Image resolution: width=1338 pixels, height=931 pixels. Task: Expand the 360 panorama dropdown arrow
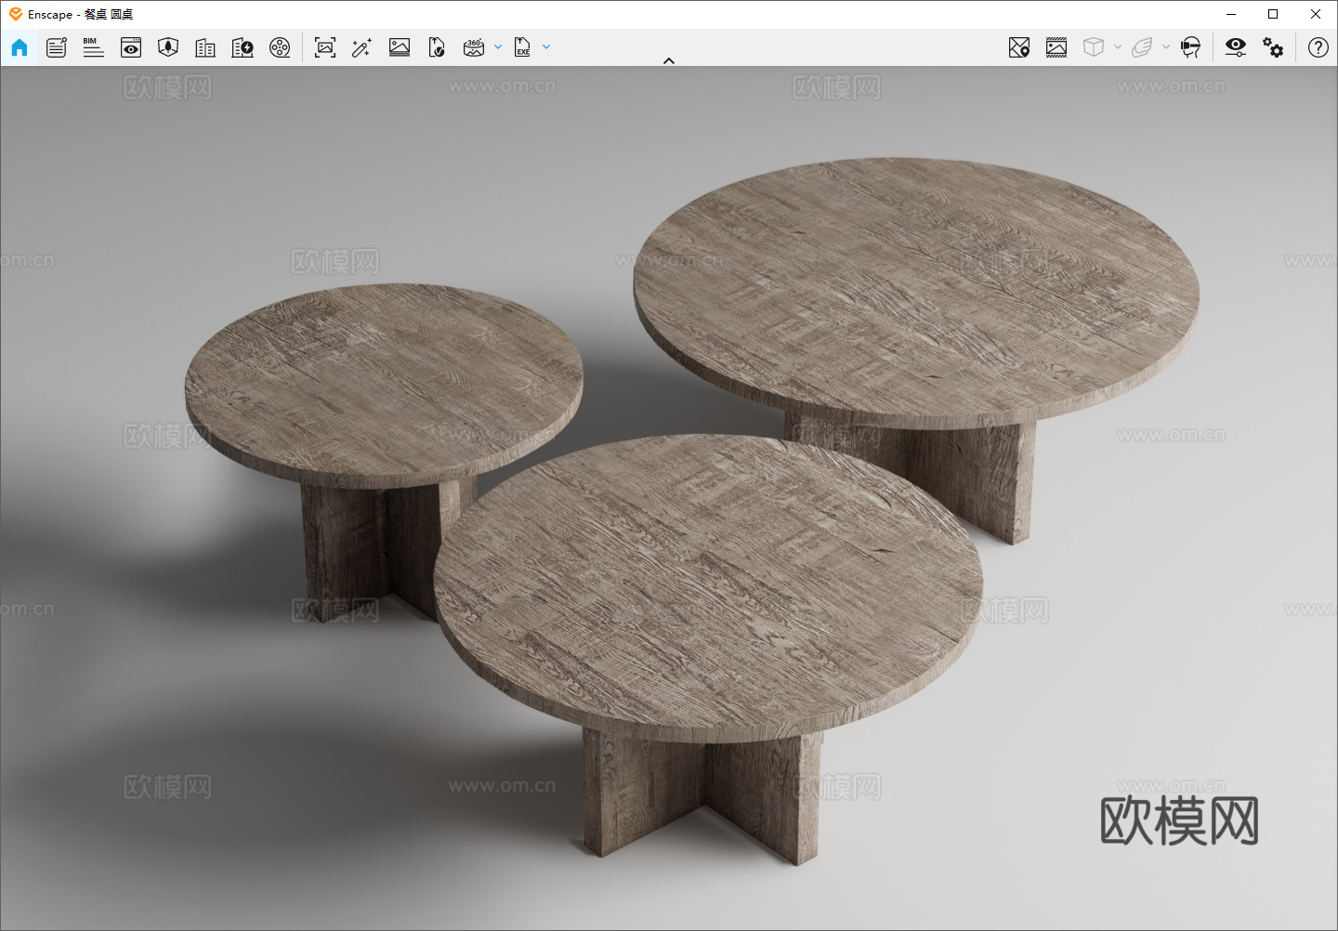coord(498,46)
